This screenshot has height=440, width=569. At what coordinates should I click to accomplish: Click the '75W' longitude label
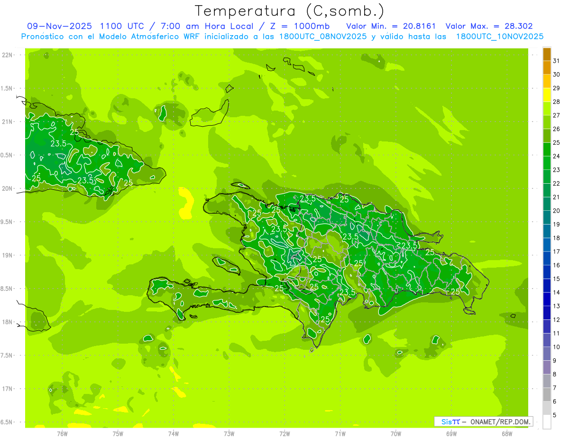pos(118,434)
